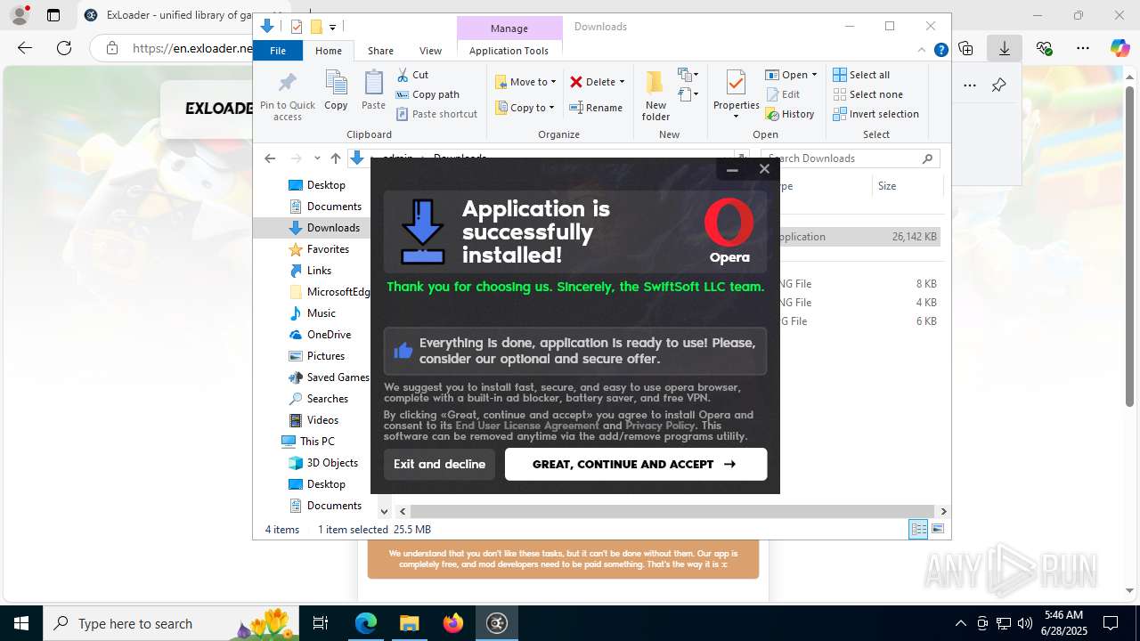1140x641 pixels.
Task: Go back in File Explorer navigation
Action: (x=270, y=158)
